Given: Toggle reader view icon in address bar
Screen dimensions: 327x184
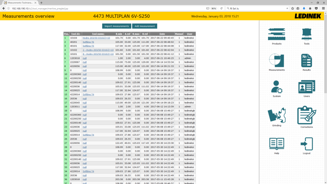Looking at the screenshot, I should 208,8.
